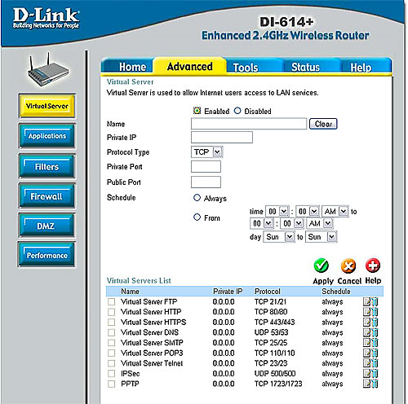
Task: Check the Virtual Server HTTPS checkbox
Action: 111,323
